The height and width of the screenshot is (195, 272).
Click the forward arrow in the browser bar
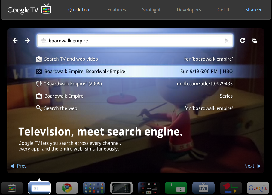pos(27,41)
